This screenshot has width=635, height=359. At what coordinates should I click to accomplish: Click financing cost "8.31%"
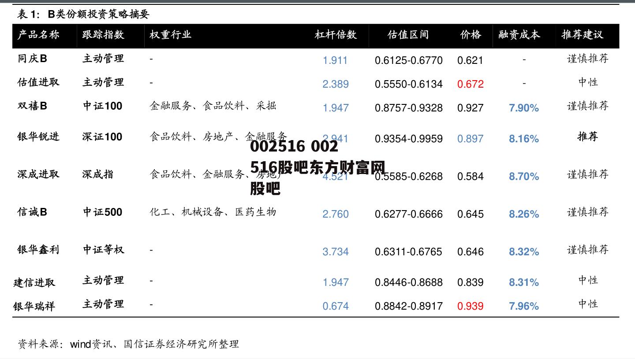(x=524, y=282)
